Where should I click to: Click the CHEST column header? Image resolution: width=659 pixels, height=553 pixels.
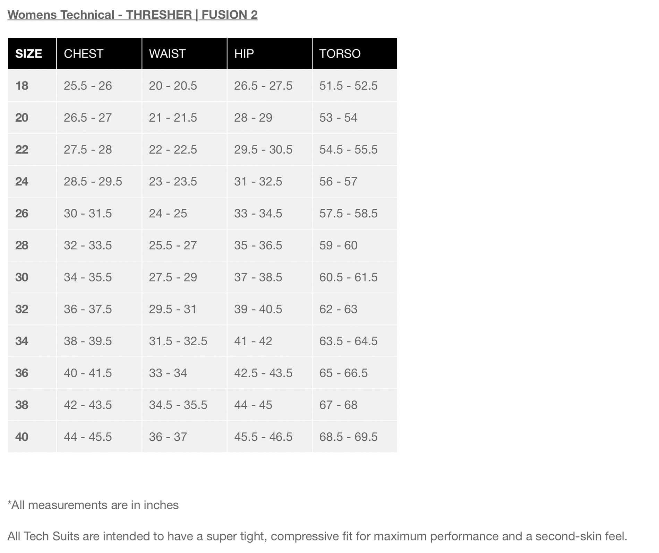pos(84,54)
